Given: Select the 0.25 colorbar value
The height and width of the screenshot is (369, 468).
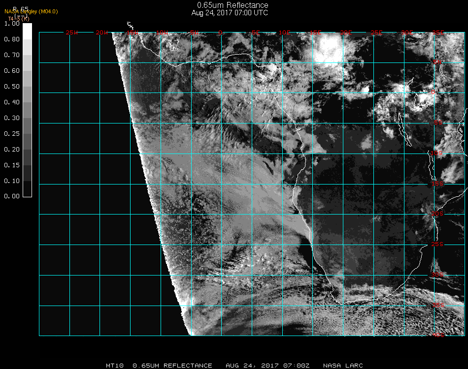Looking at the screenshot, I should tap(12, 134).
